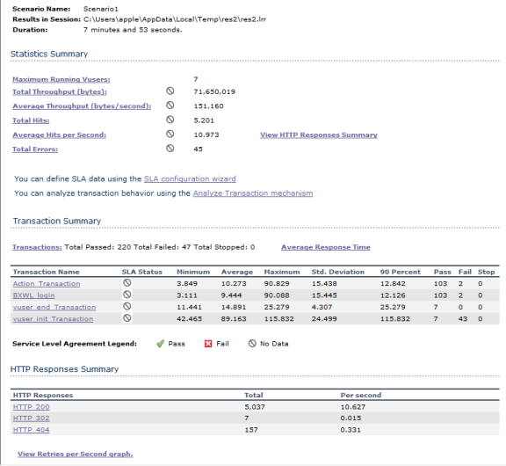The height and width of the screenshot is (466, 506).
Task: Select the duration text 7 minutes and 53 seconds
Action: pos(133,30)
